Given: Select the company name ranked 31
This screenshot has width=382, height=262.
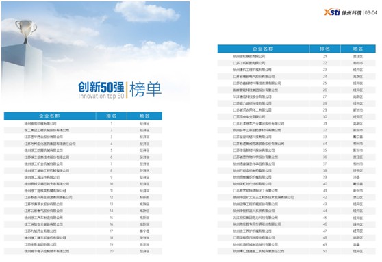Looking at the screenshot, I should (x=259, y=124).
